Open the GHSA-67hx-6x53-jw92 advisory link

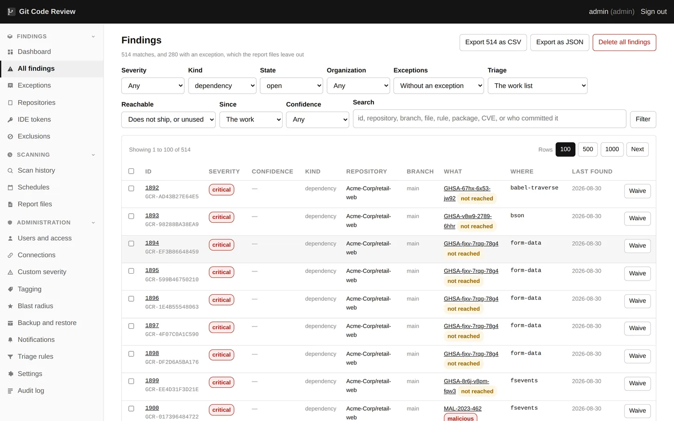[x=467, y=193]
